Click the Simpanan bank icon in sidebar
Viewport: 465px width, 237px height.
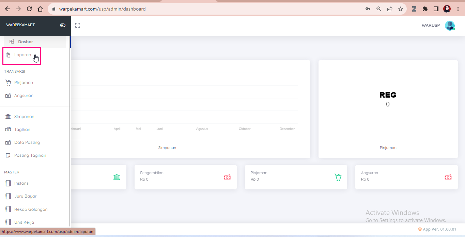tap(8, 117)
